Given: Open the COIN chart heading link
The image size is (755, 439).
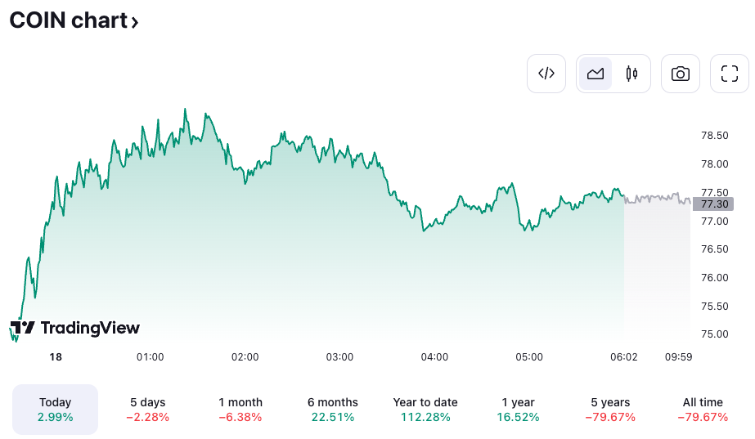Looking at the screenshot, I should [68, 20].
